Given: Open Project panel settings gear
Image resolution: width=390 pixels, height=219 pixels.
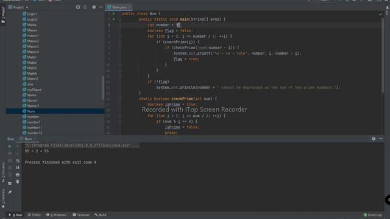Looking at the screenshot, I should tap(94, 7).
